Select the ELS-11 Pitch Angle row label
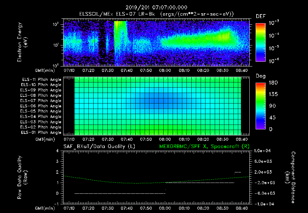The height and width of the screenshot is (213, 308). (42, 80)
